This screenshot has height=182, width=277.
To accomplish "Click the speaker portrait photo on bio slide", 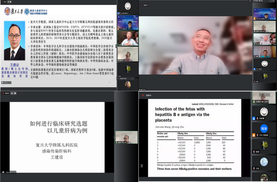I will pyautogui.click(x=15, y=40).
